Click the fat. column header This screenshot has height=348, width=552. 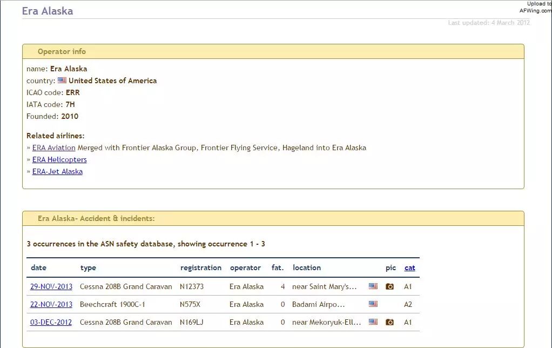278,267
